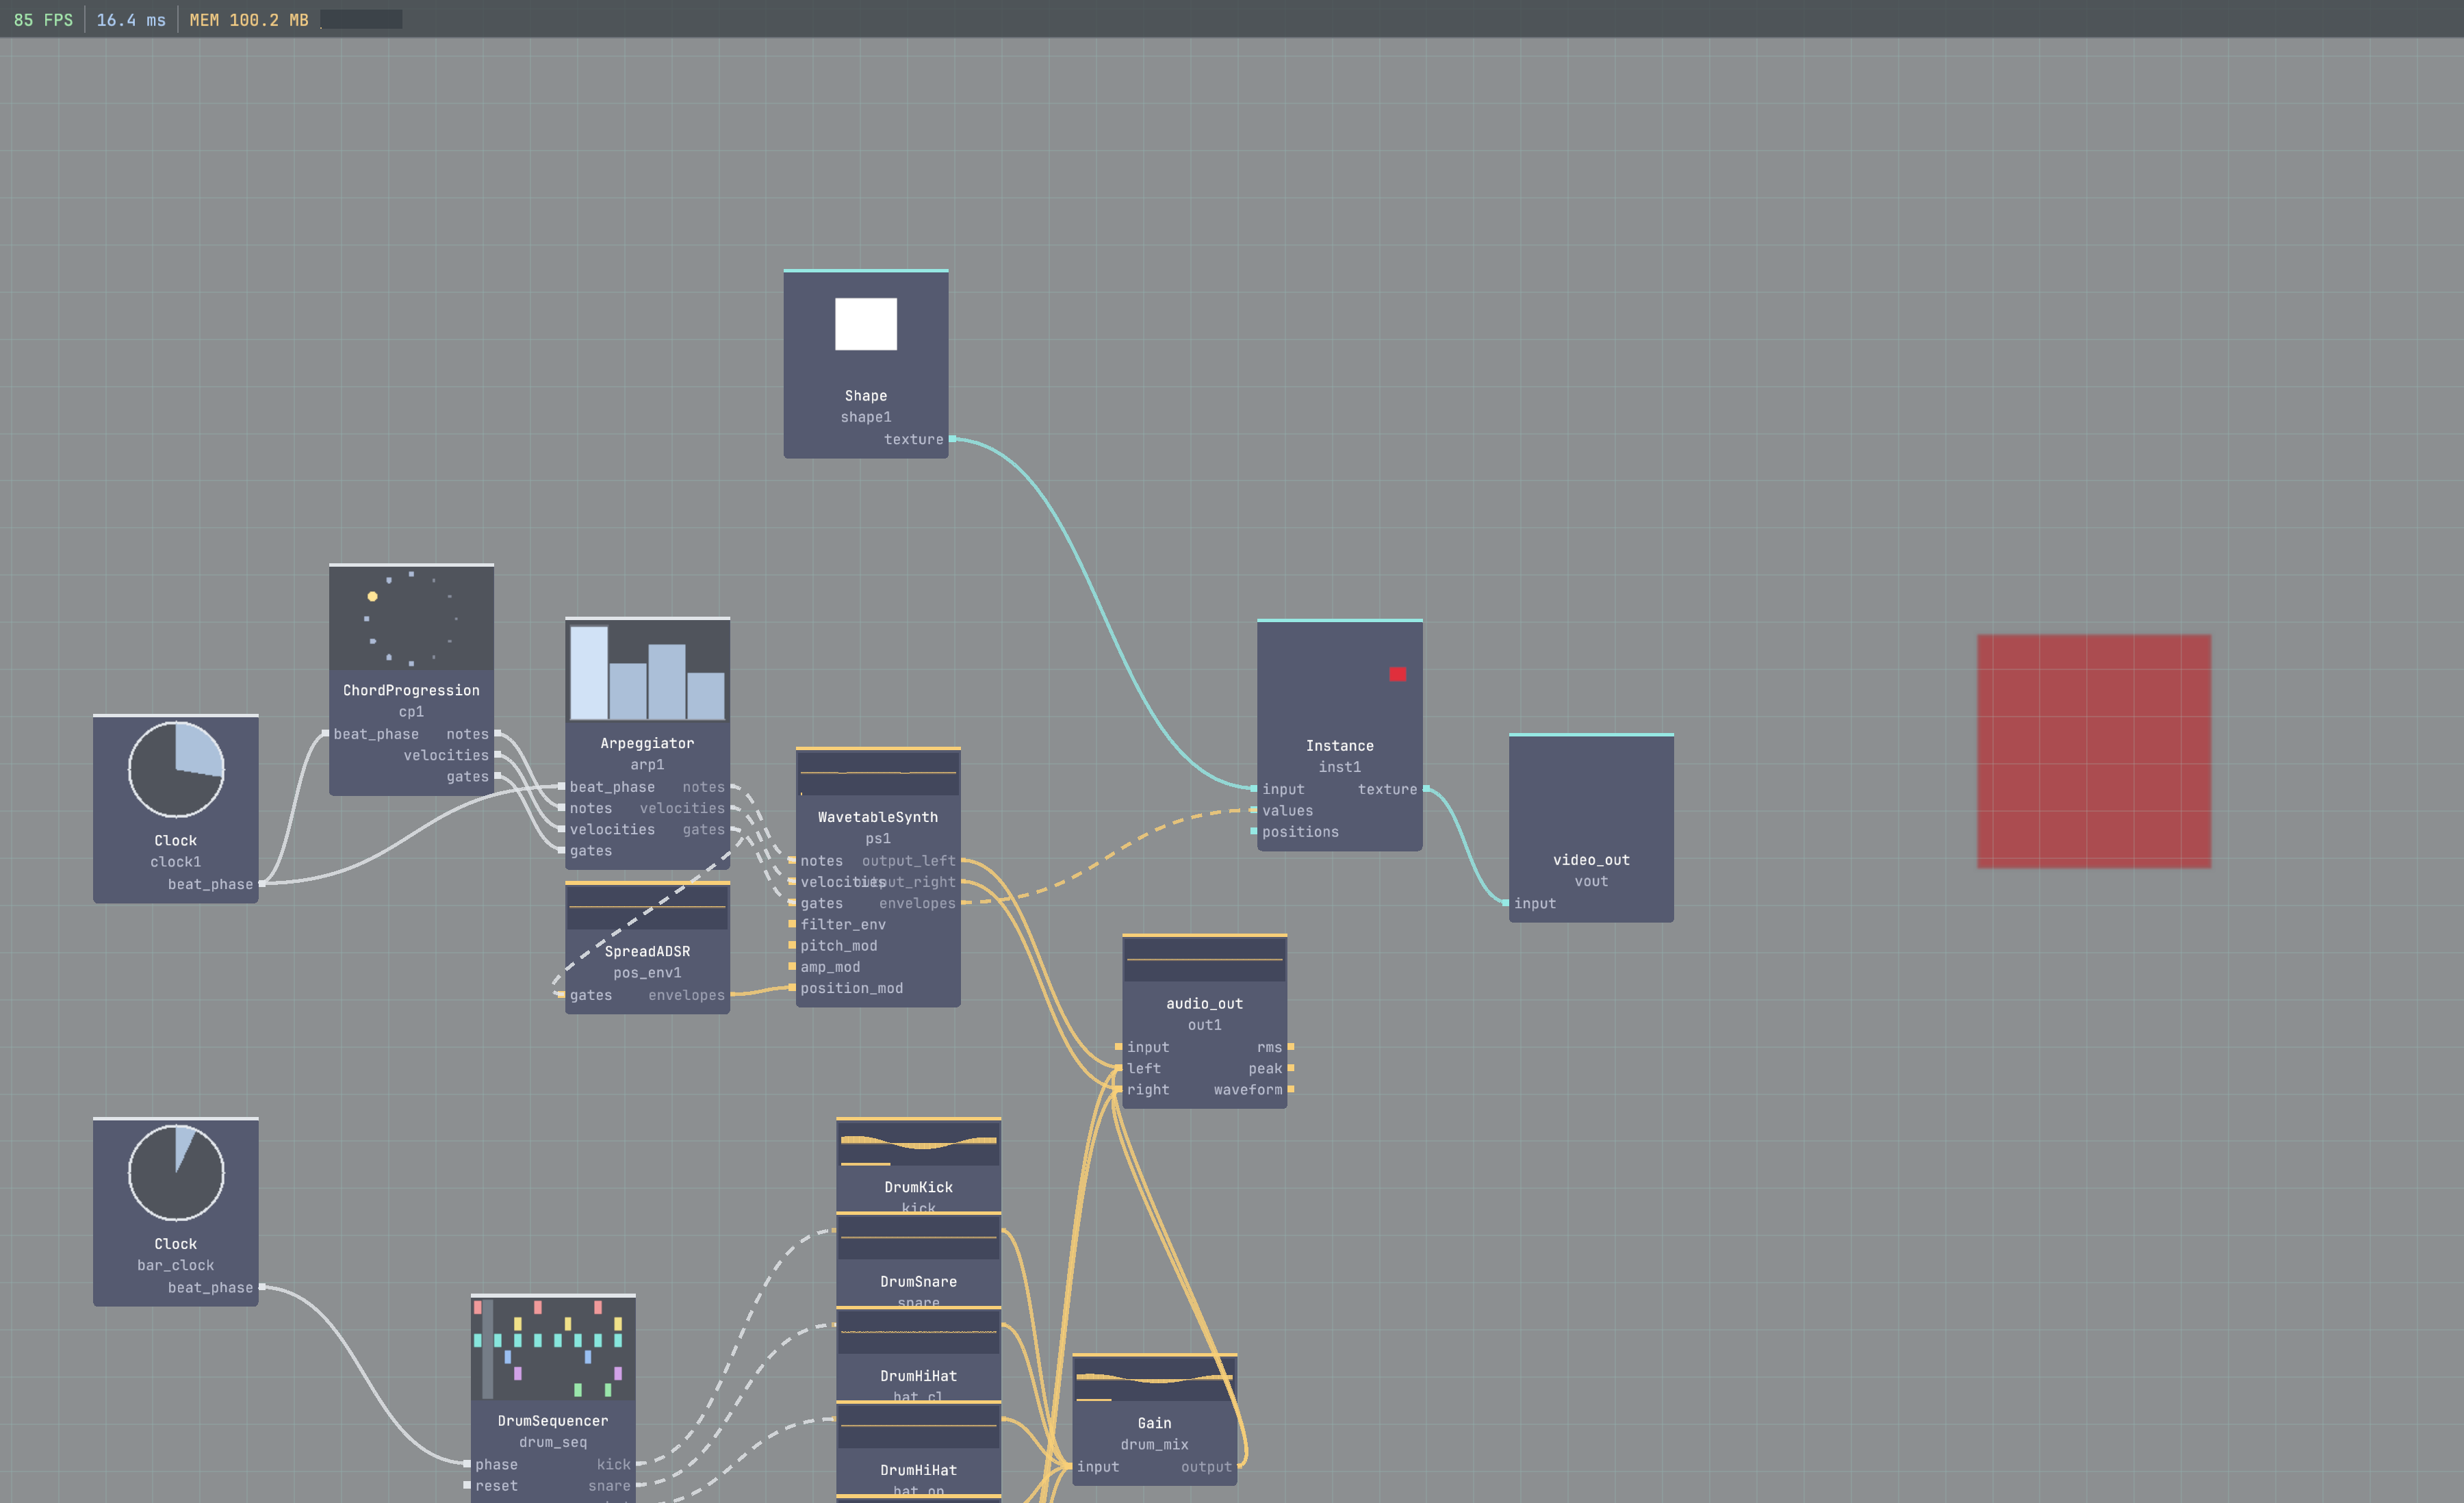The height and width of the screenshot is (1503, 2464).
Task: Click the ChordProgression beat_phase input port
Action: (325, 734)
